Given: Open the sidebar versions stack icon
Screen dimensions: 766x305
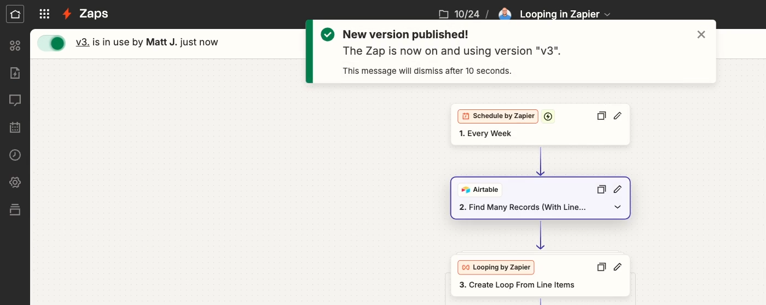Looking at the screenshot, I should pyautogui.click(x=15, y=209).
